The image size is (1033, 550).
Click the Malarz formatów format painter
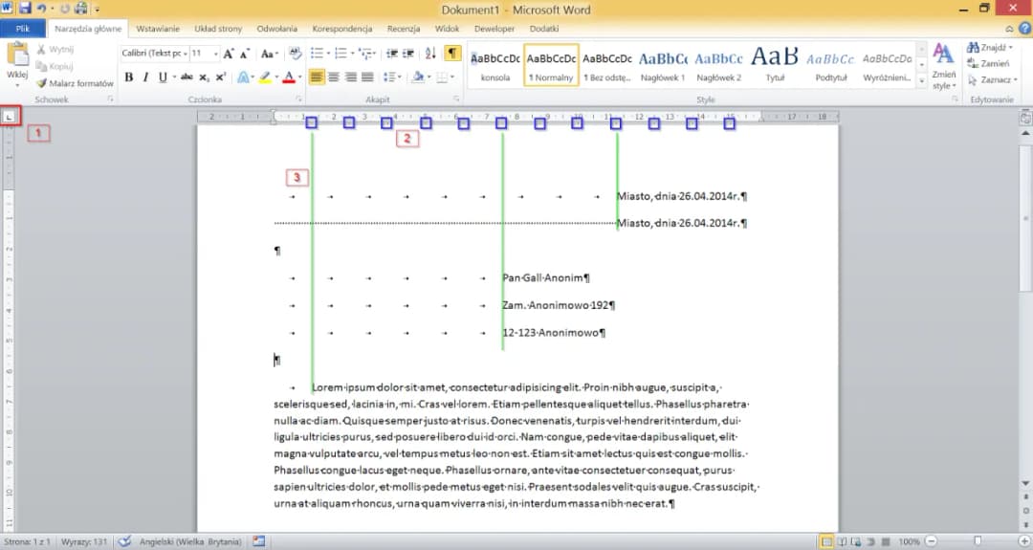(x=75, y=83)
